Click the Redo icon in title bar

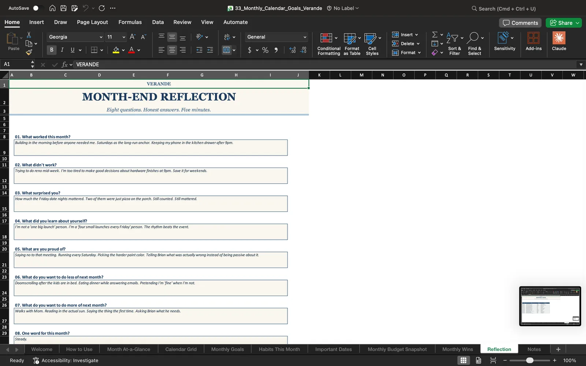click(102, 8)
